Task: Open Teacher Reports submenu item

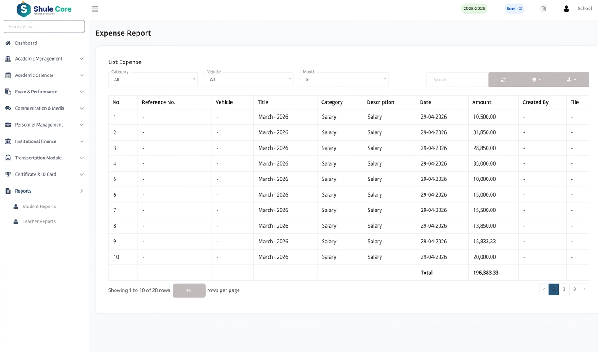Action: pos(39,221)
